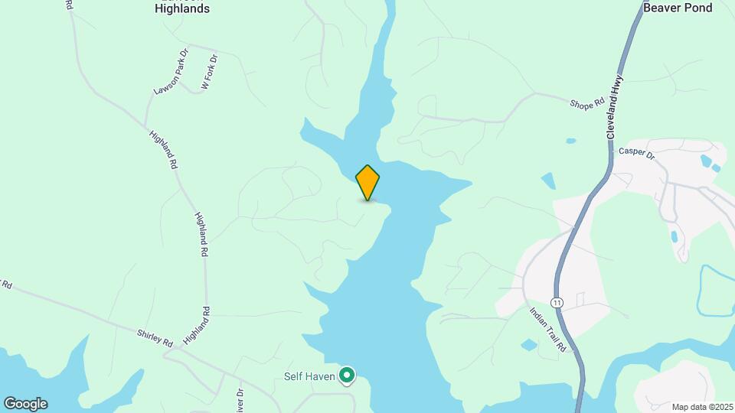Select the Shirley Rd label
The image size is (735, 413).
point(155,338)
